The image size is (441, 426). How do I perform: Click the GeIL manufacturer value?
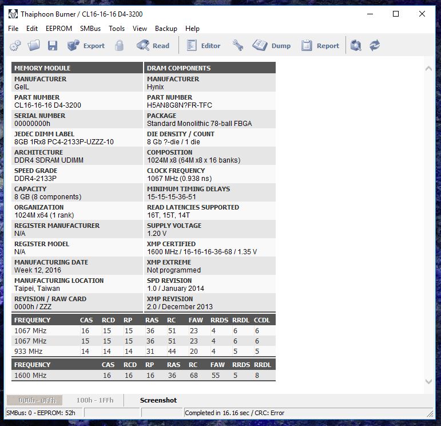pos(22,86)
